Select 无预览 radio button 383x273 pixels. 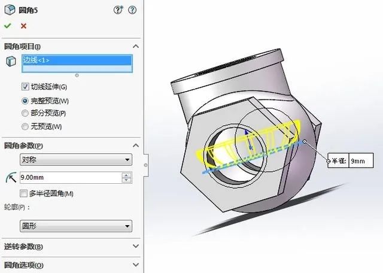click(25, 126)
